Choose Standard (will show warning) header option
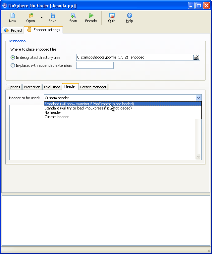The height and width of the screenshot is (254, 212). click(123, 104)
